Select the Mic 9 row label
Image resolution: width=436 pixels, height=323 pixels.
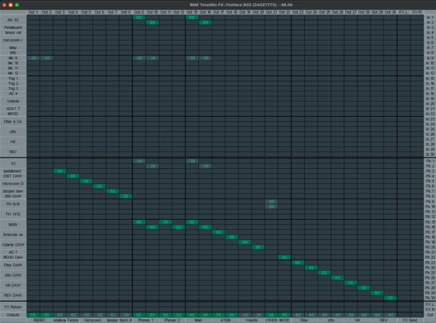(13, 58)
